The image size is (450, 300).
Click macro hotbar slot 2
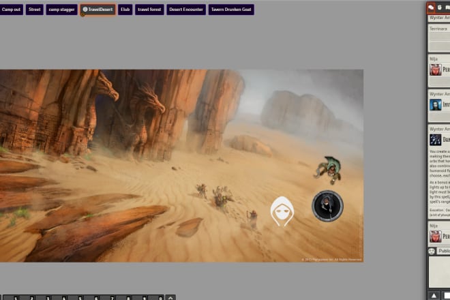[x=27, y=297]
